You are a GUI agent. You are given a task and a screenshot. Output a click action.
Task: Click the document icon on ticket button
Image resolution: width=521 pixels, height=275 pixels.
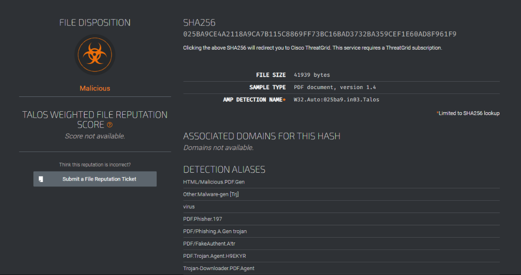pyautogui.click(x=41, y=179)
